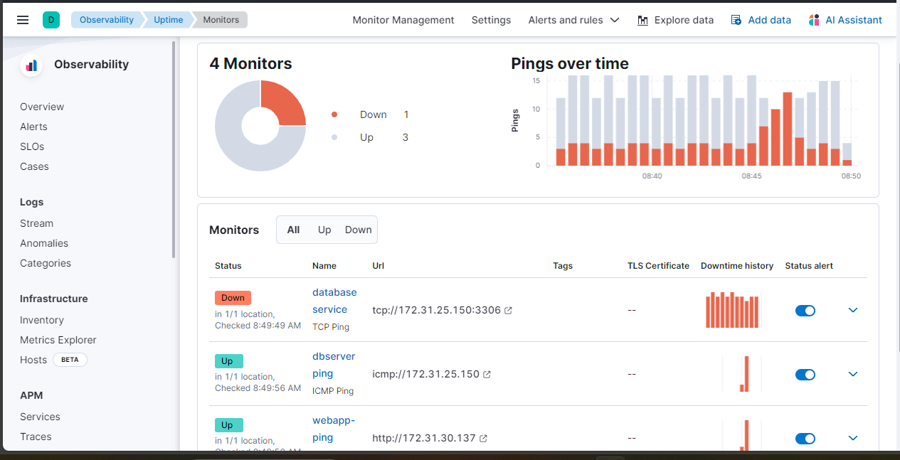Toggle status alert for webapp-ping
Screen dimensions: 900x460
click(805, 439)
